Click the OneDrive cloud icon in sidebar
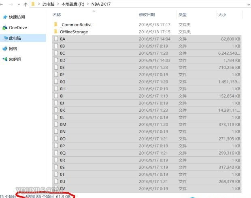251x198 pixels. pos(5,28)
